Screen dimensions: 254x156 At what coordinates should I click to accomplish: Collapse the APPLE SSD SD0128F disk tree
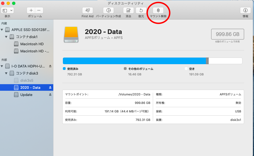point(2,30)
